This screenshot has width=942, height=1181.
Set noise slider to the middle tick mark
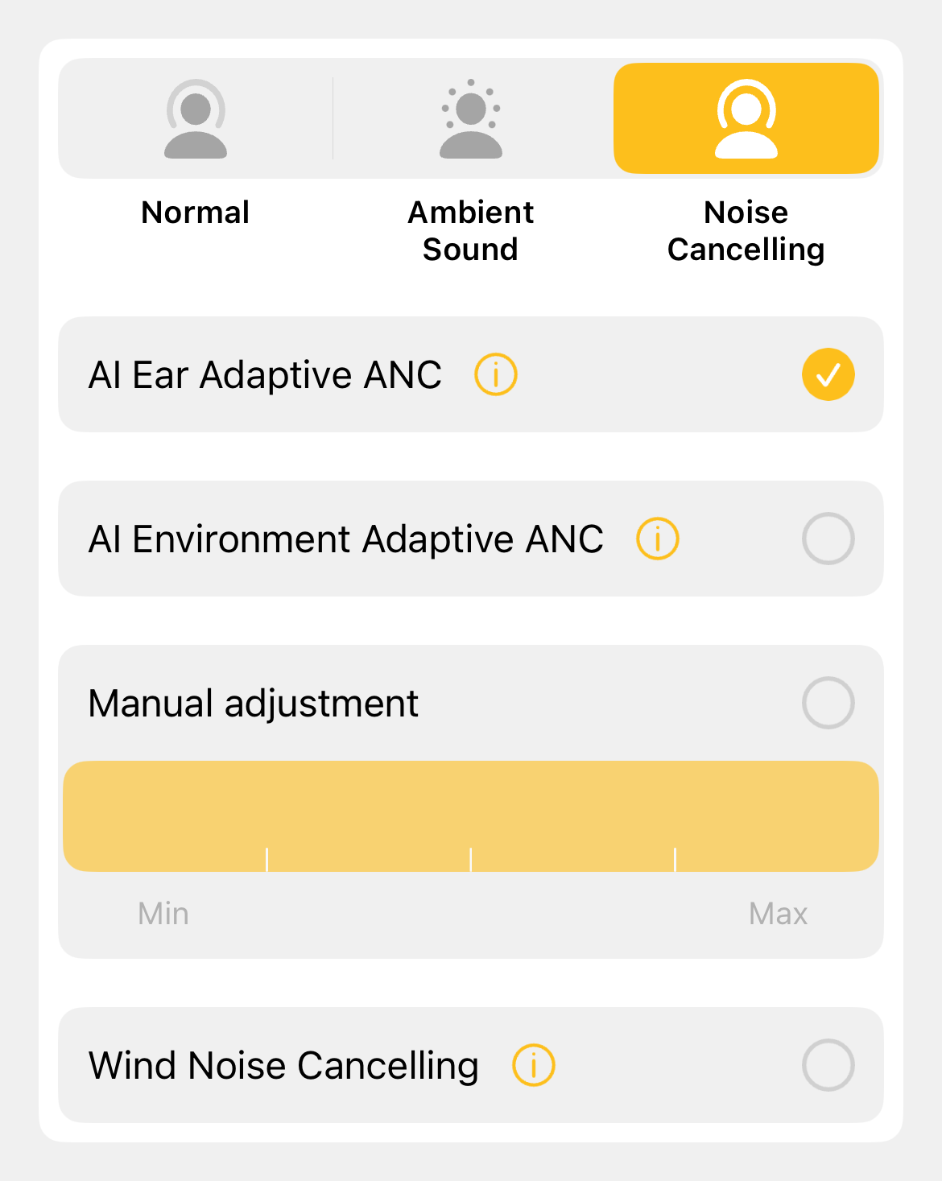(x=471, y=817)
